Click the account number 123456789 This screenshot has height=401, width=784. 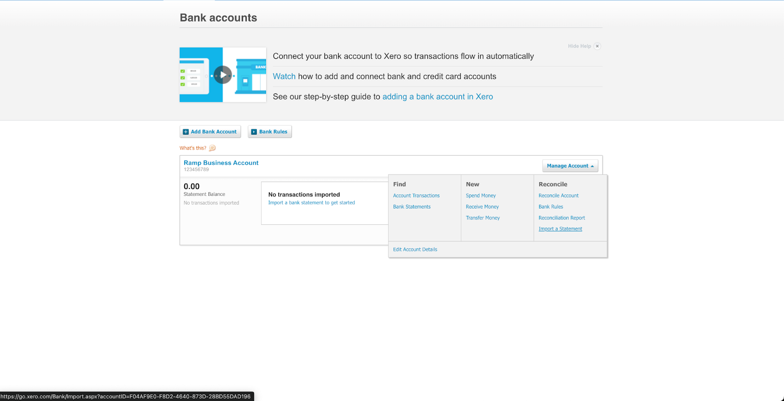(x=196, y=169)
